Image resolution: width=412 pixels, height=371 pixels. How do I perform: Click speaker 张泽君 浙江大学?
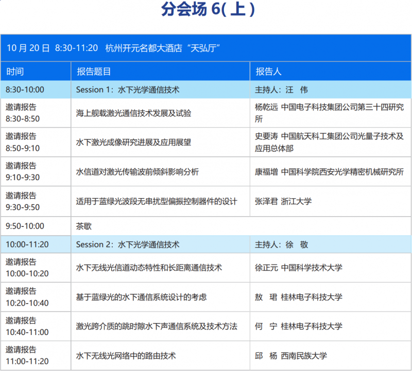click(x=283, y=201)
